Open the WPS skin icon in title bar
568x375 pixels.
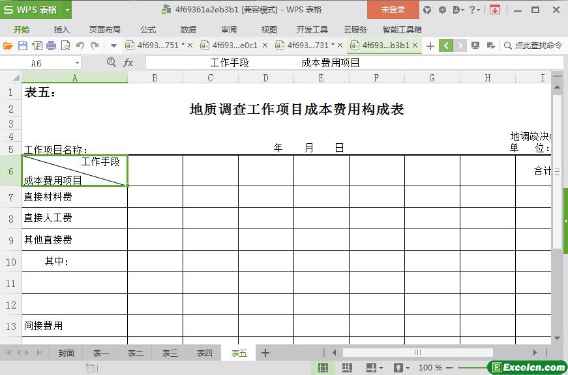click(x=427, y=10)
